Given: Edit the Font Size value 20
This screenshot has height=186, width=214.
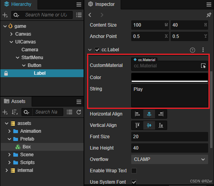Looking at the screenshot, I should pyautogui.click(x=169, y=137).
